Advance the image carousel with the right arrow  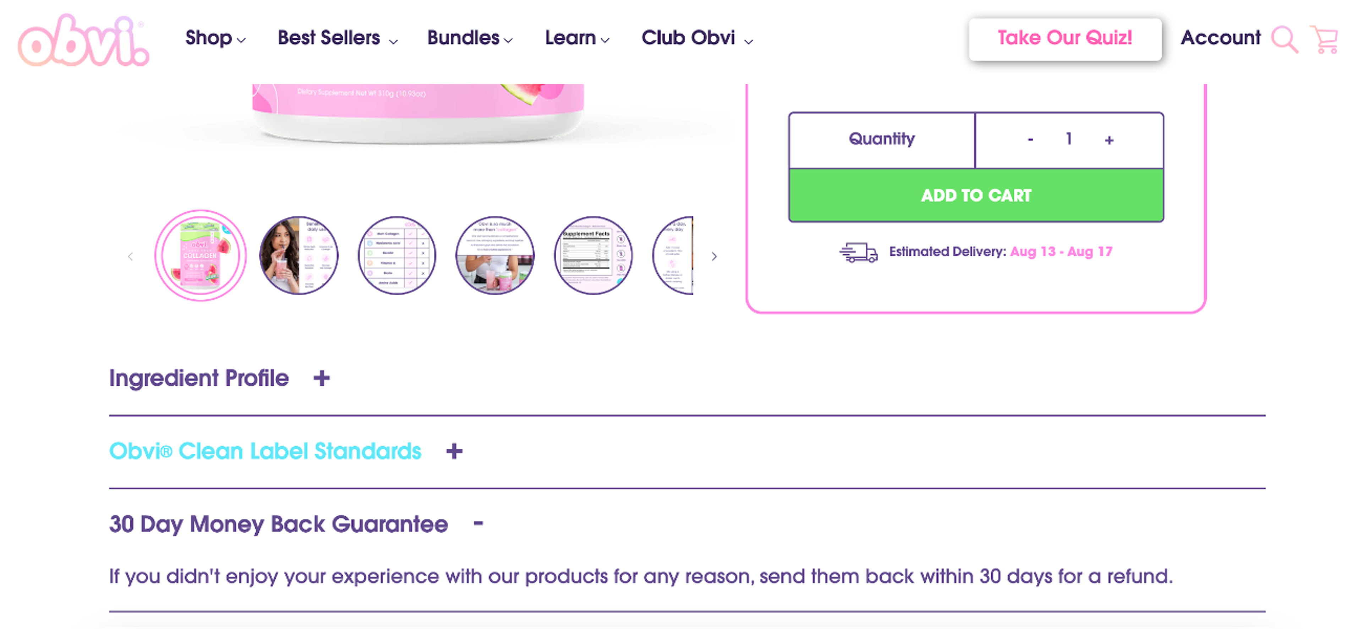(714, 256)
